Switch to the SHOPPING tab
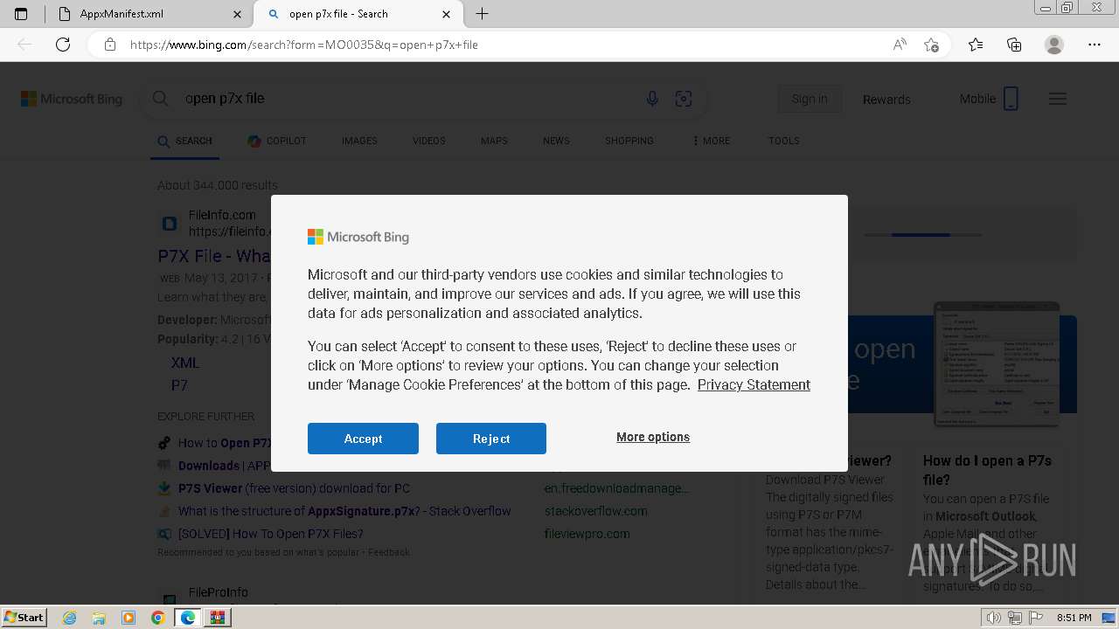 pos(629,141)
